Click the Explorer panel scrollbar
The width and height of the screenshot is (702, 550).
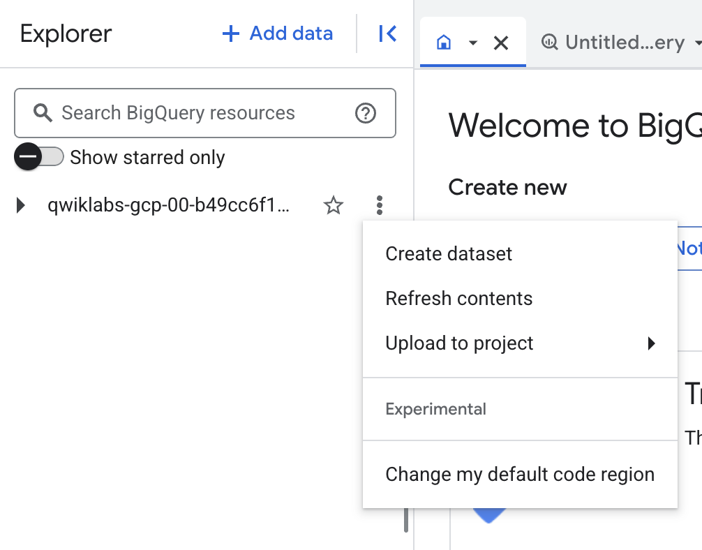coord(406,520)
